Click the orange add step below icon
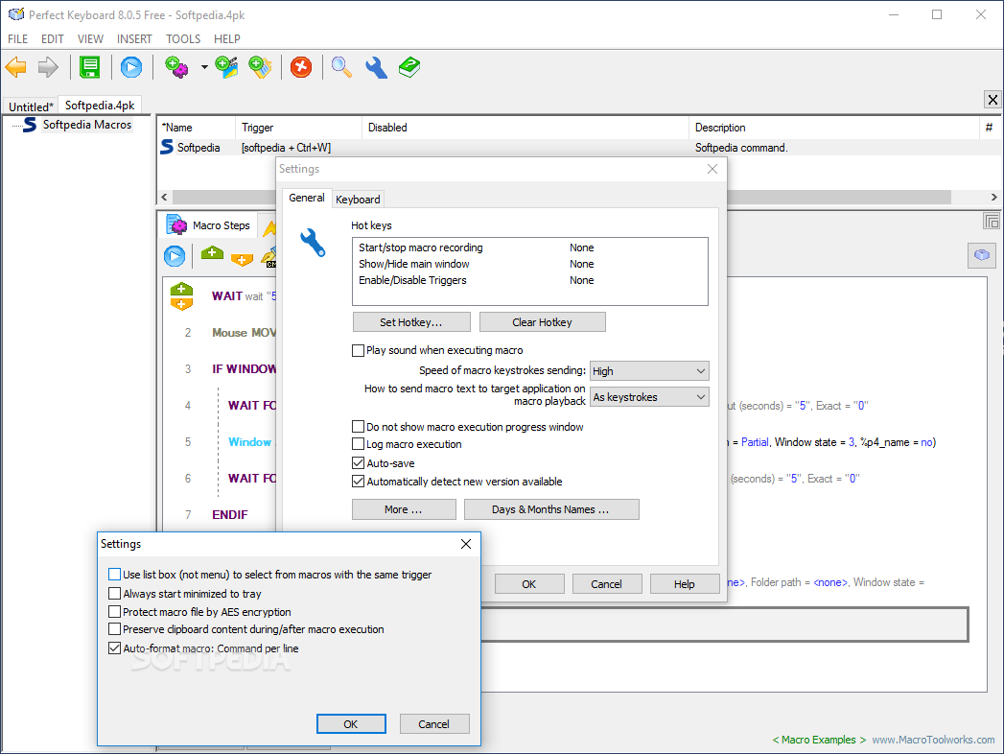Viewport: 1004px width, 754px height. (x=242, y=259)
